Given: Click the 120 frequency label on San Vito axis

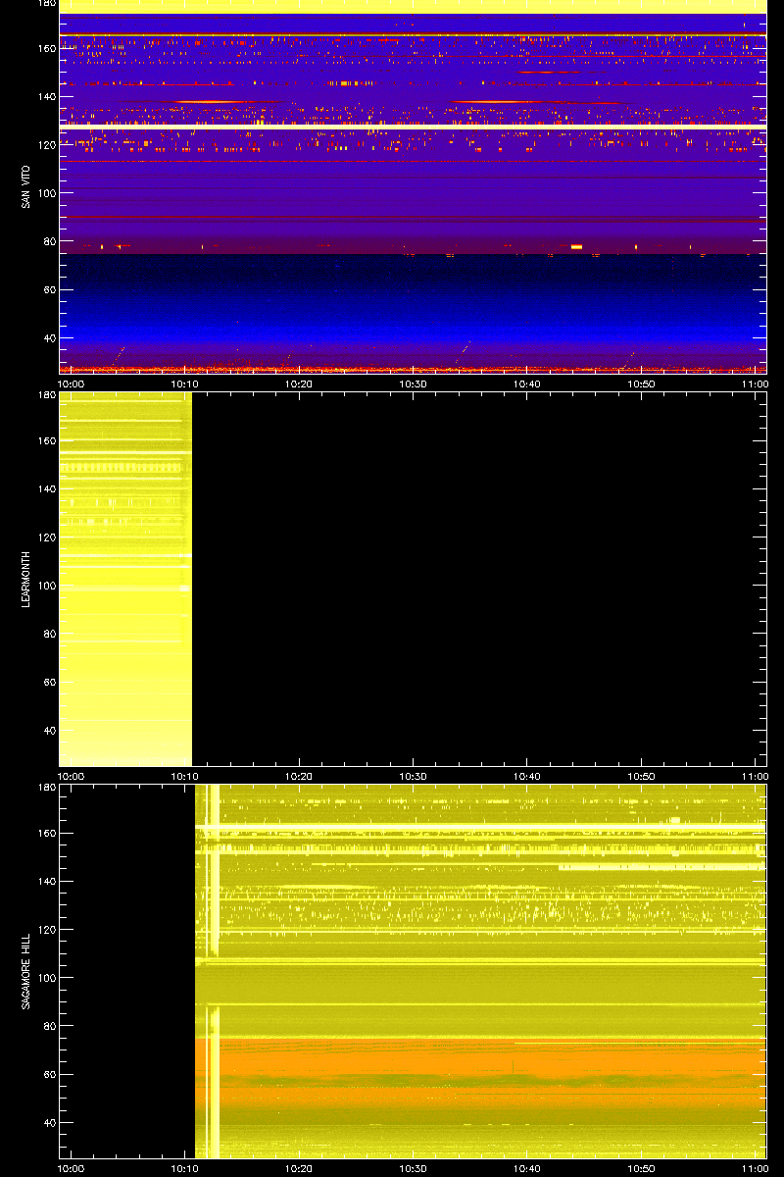Looking at the screenshot, I should click(45, 144).
